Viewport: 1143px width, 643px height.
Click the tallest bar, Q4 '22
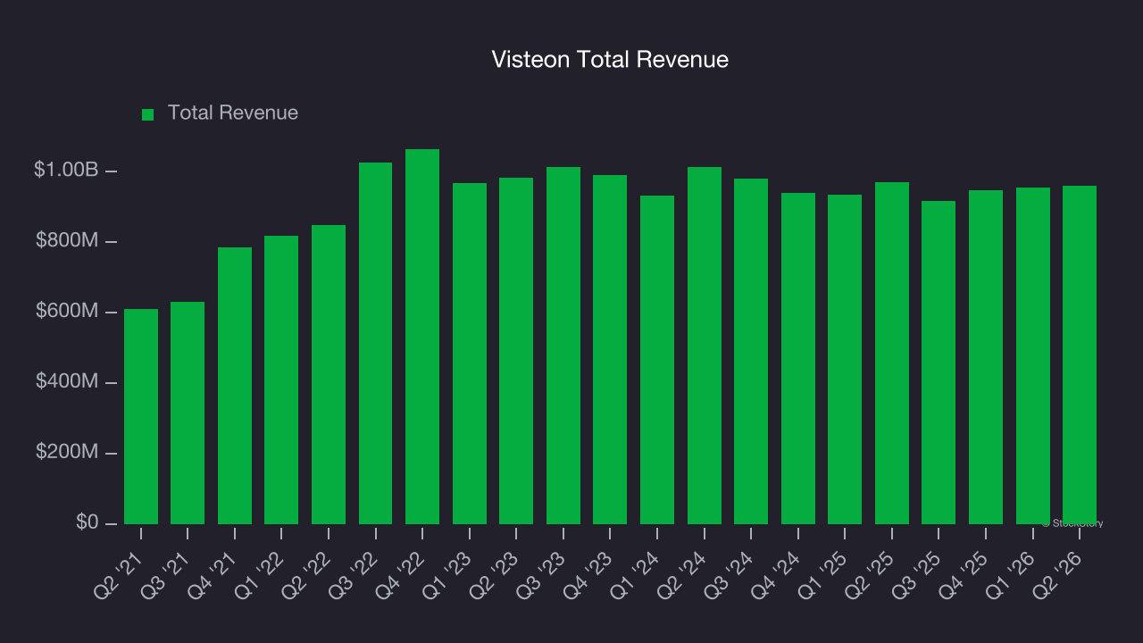[422, 337]
